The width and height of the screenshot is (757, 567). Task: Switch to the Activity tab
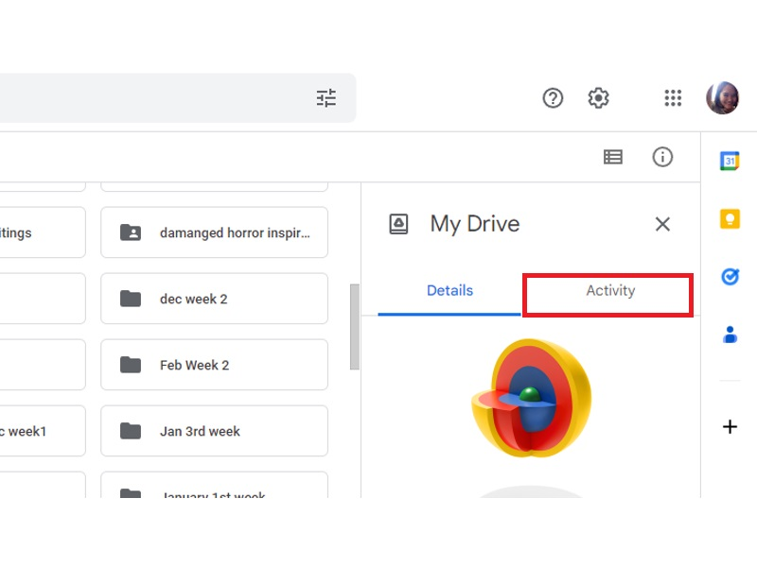pyautogui.click(x=610, y=291)
